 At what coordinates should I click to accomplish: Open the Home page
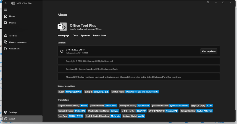(22, 16)
